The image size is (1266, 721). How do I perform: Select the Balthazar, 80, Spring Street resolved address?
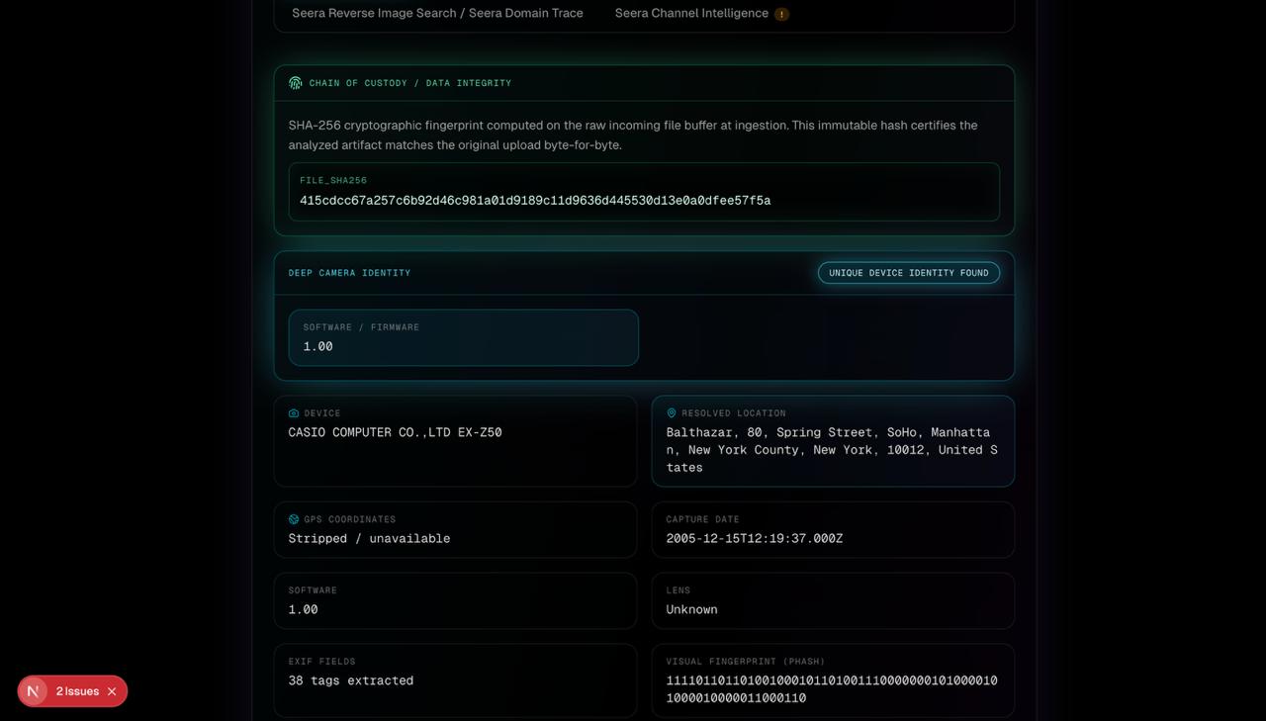(x=832, y=450)
